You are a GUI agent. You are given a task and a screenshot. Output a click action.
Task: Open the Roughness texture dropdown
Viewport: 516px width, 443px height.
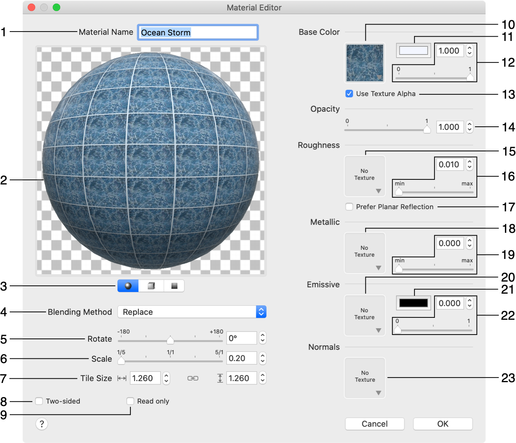(365, 176)
